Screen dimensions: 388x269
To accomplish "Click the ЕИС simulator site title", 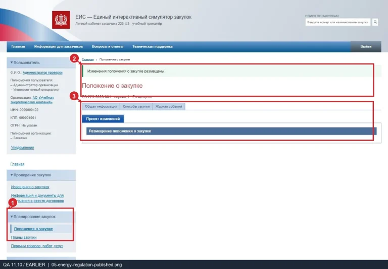I will point(133,17).
